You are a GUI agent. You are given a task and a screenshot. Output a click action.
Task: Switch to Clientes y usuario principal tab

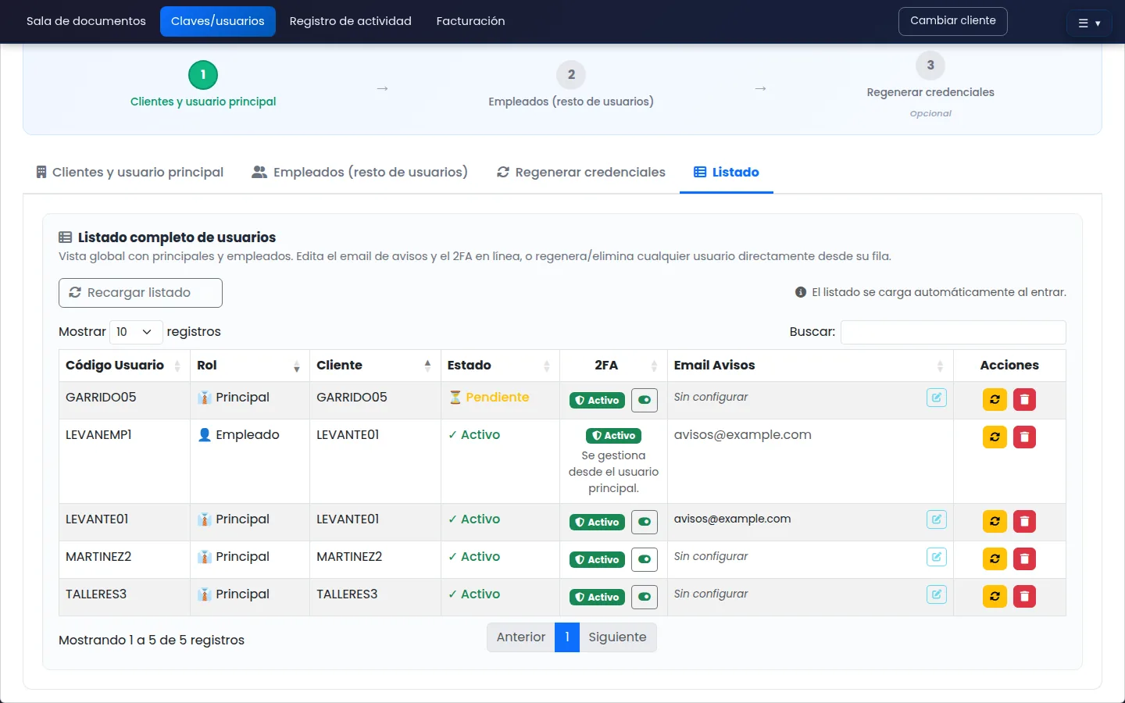pyautogui.click(x=130, y=172)
